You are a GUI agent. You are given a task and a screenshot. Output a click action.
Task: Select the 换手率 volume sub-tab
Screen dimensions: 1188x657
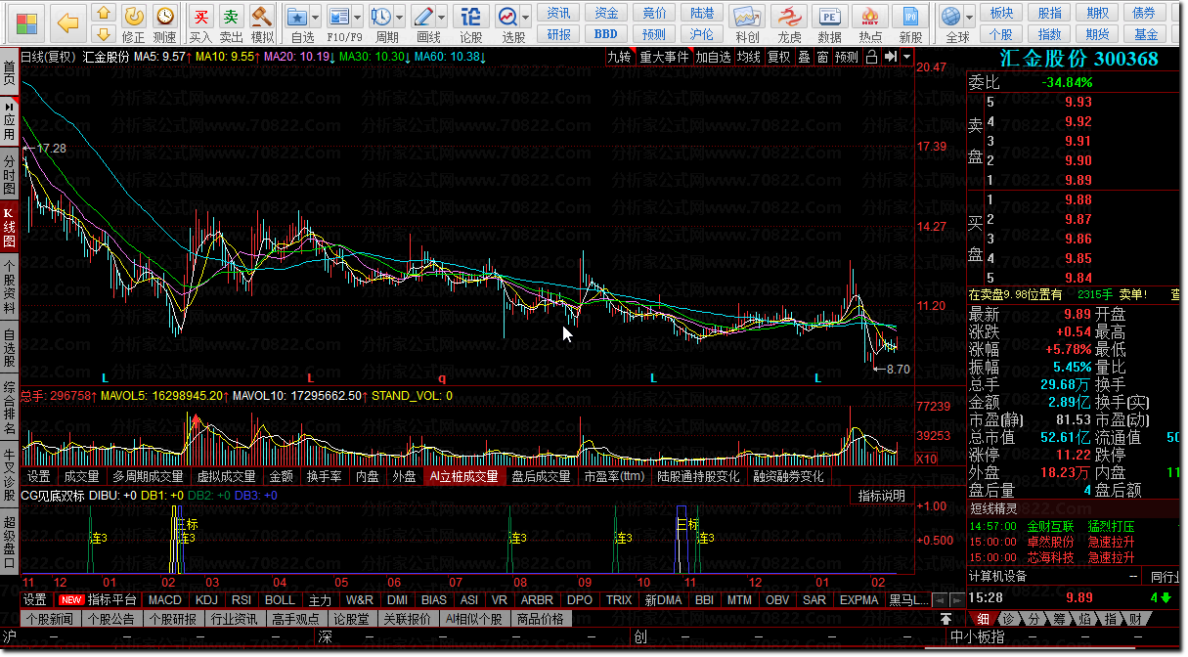[324, 477]
